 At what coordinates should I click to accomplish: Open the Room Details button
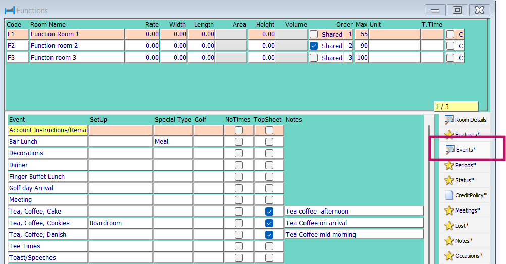pyautogui.click(x=465, y=120)
